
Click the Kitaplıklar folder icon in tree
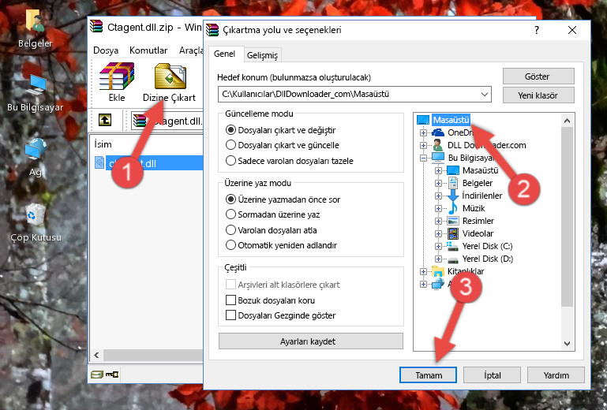point(438,271)
